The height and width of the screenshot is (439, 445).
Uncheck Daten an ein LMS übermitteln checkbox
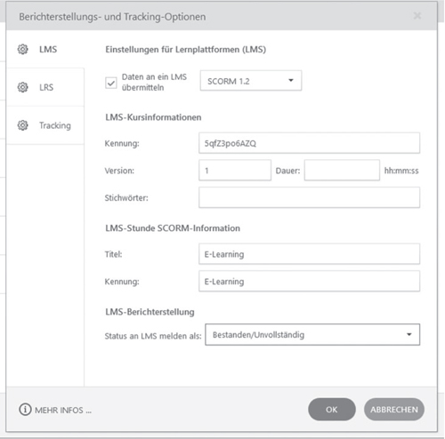pyautogui.click(x=111, y=83)
